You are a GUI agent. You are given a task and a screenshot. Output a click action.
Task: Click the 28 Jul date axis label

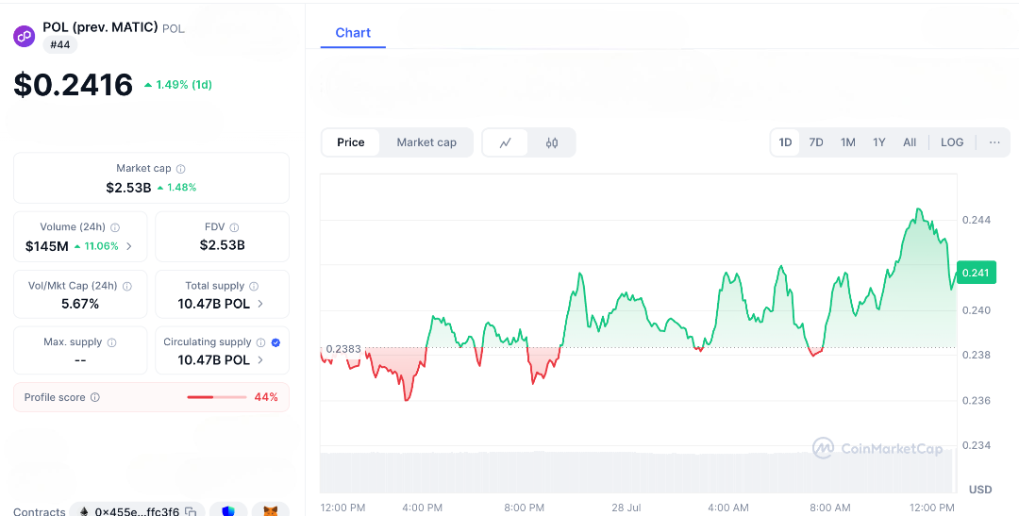626,508
